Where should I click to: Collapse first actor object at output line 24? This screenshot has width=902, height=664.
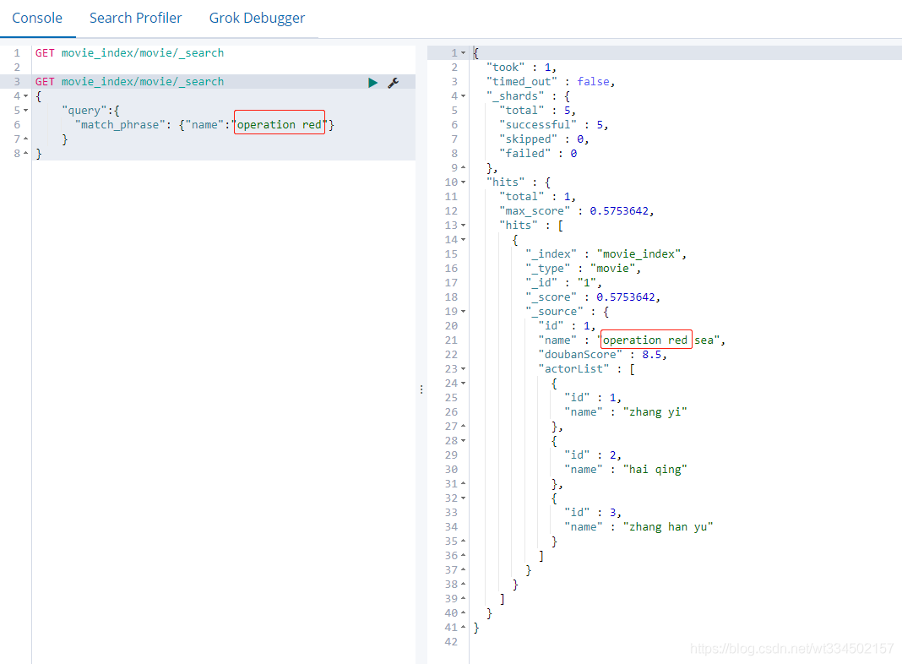[463, 384]
